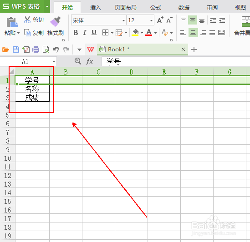The width and height of the screenshot is (250, 242).
Task: Click the draw border table icon
Action: coord(119,33)
